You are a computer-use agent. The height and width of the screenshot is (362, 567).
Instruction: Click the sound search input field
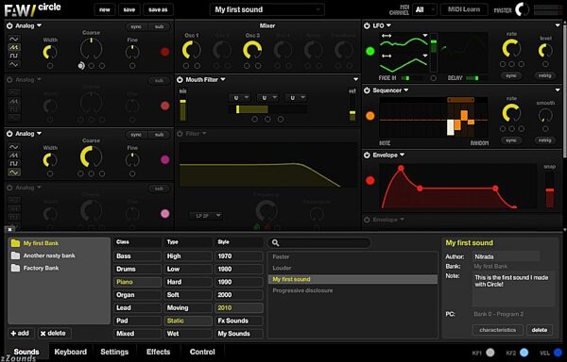[x=319, y=243]
